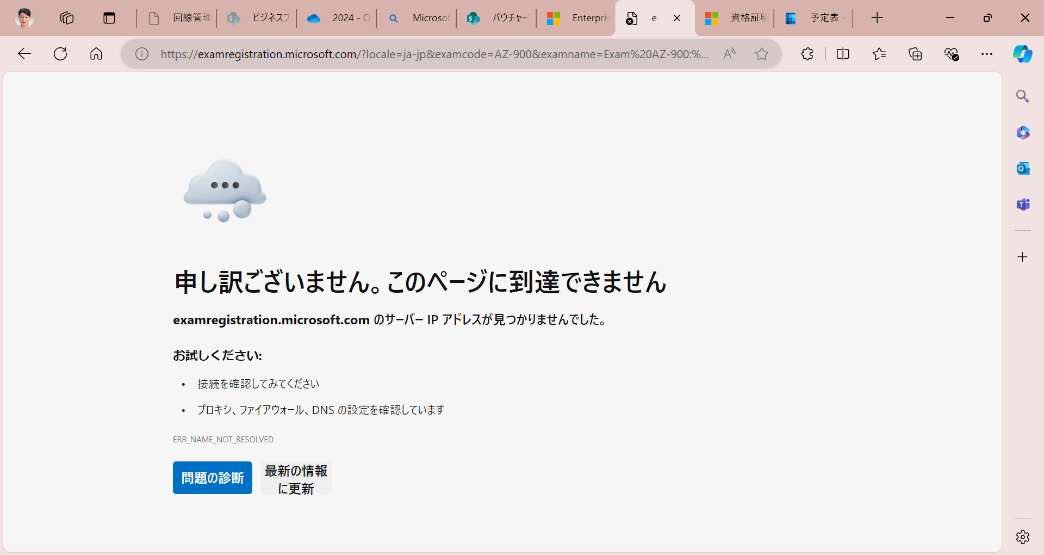The width and height of the screenshot is (1044, 555).
Task: Open the Extensions puzzle icon
Action: click(807, 54)
